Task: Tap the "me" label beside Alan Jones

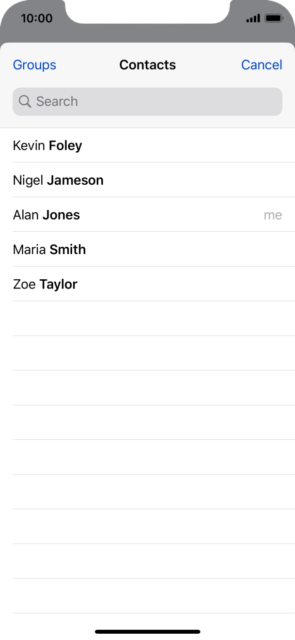Action: (x=273, y=215)
